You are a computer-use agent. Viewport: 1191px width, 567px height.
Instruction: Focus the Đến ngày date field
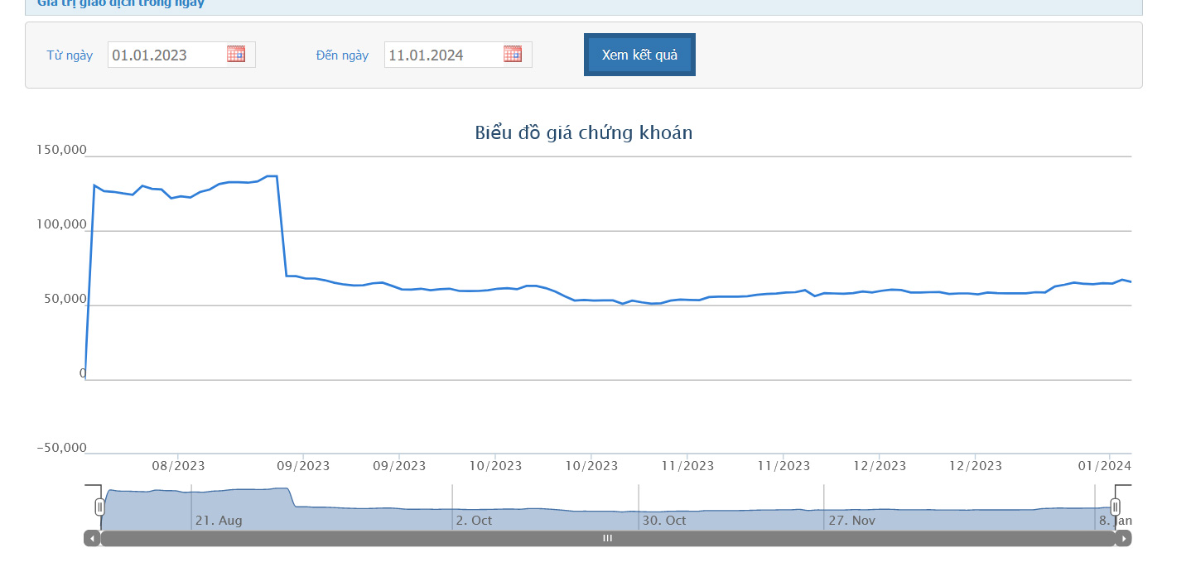(x=443, y=55)
